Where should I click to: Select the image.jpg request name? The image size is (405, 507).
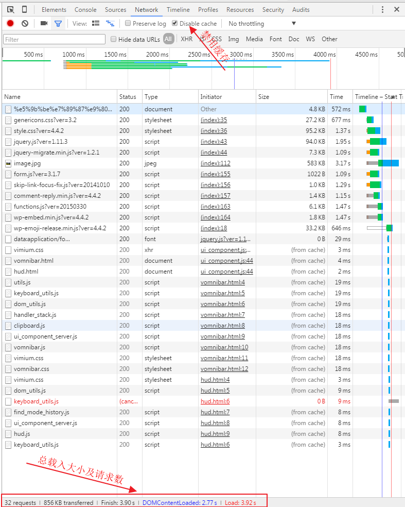coord(27,163)
